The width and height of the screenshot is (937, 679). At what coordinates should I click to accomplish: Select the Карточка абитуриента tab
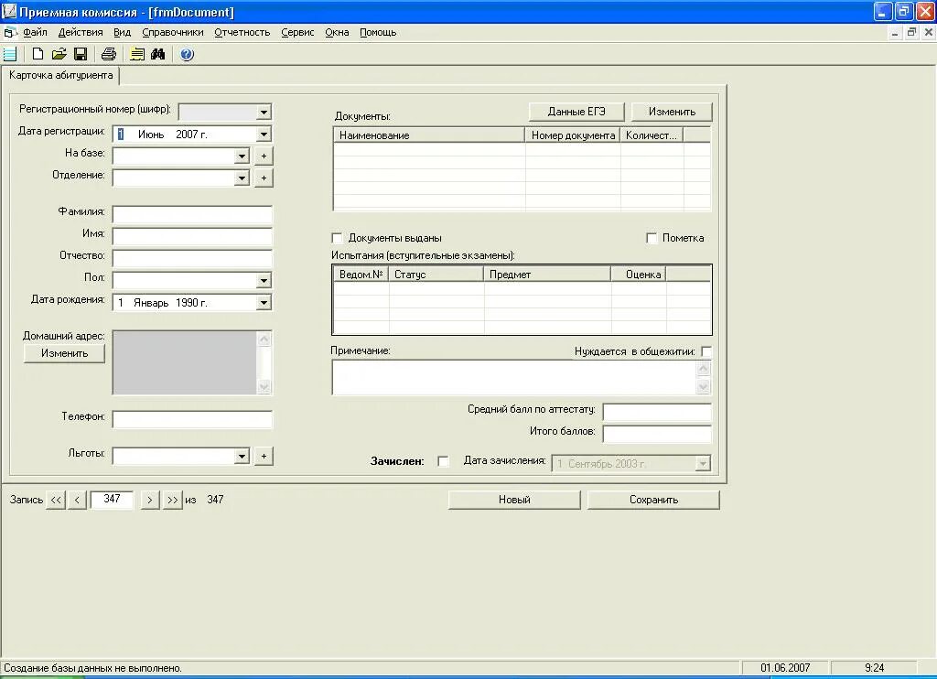click(61, 75)
